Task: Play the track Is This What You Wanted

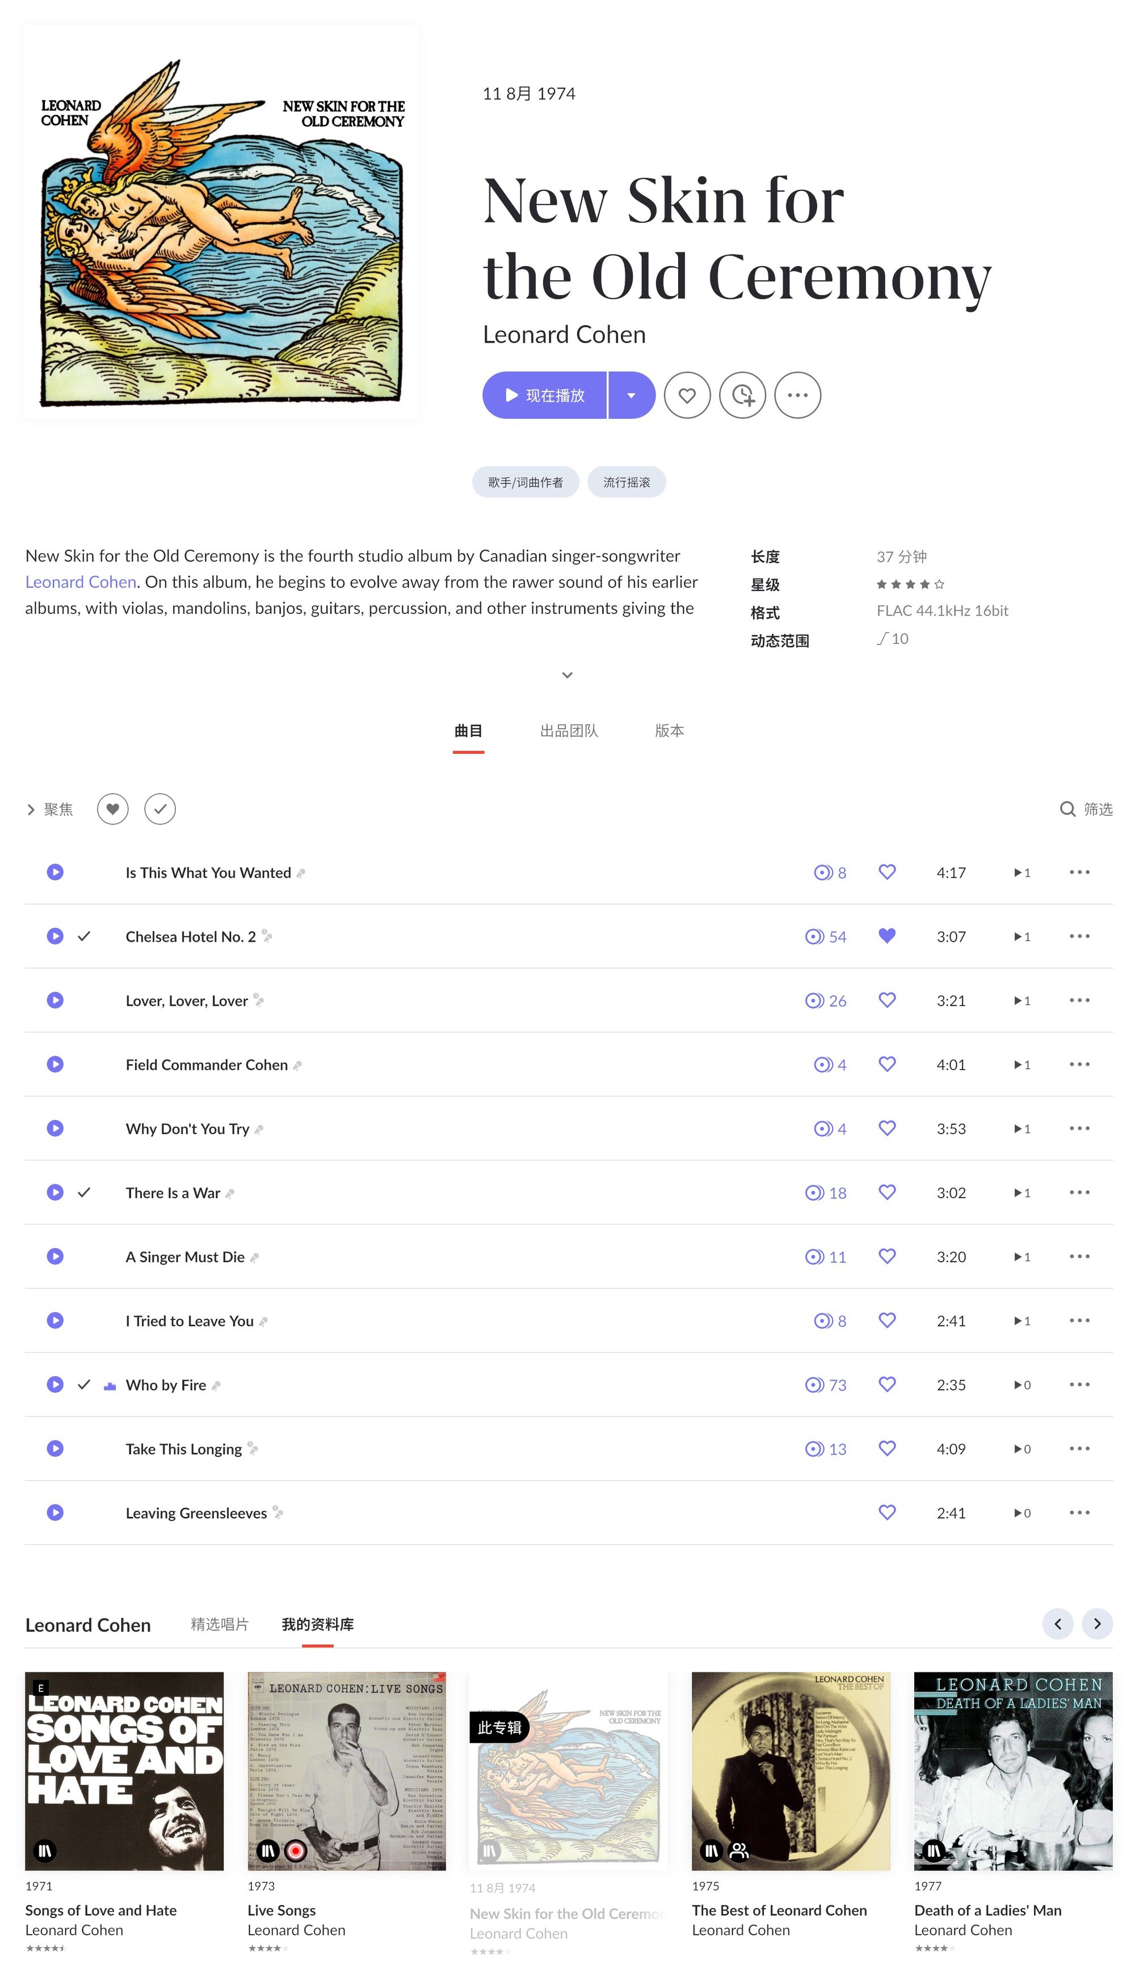Action: coord(54,872)
